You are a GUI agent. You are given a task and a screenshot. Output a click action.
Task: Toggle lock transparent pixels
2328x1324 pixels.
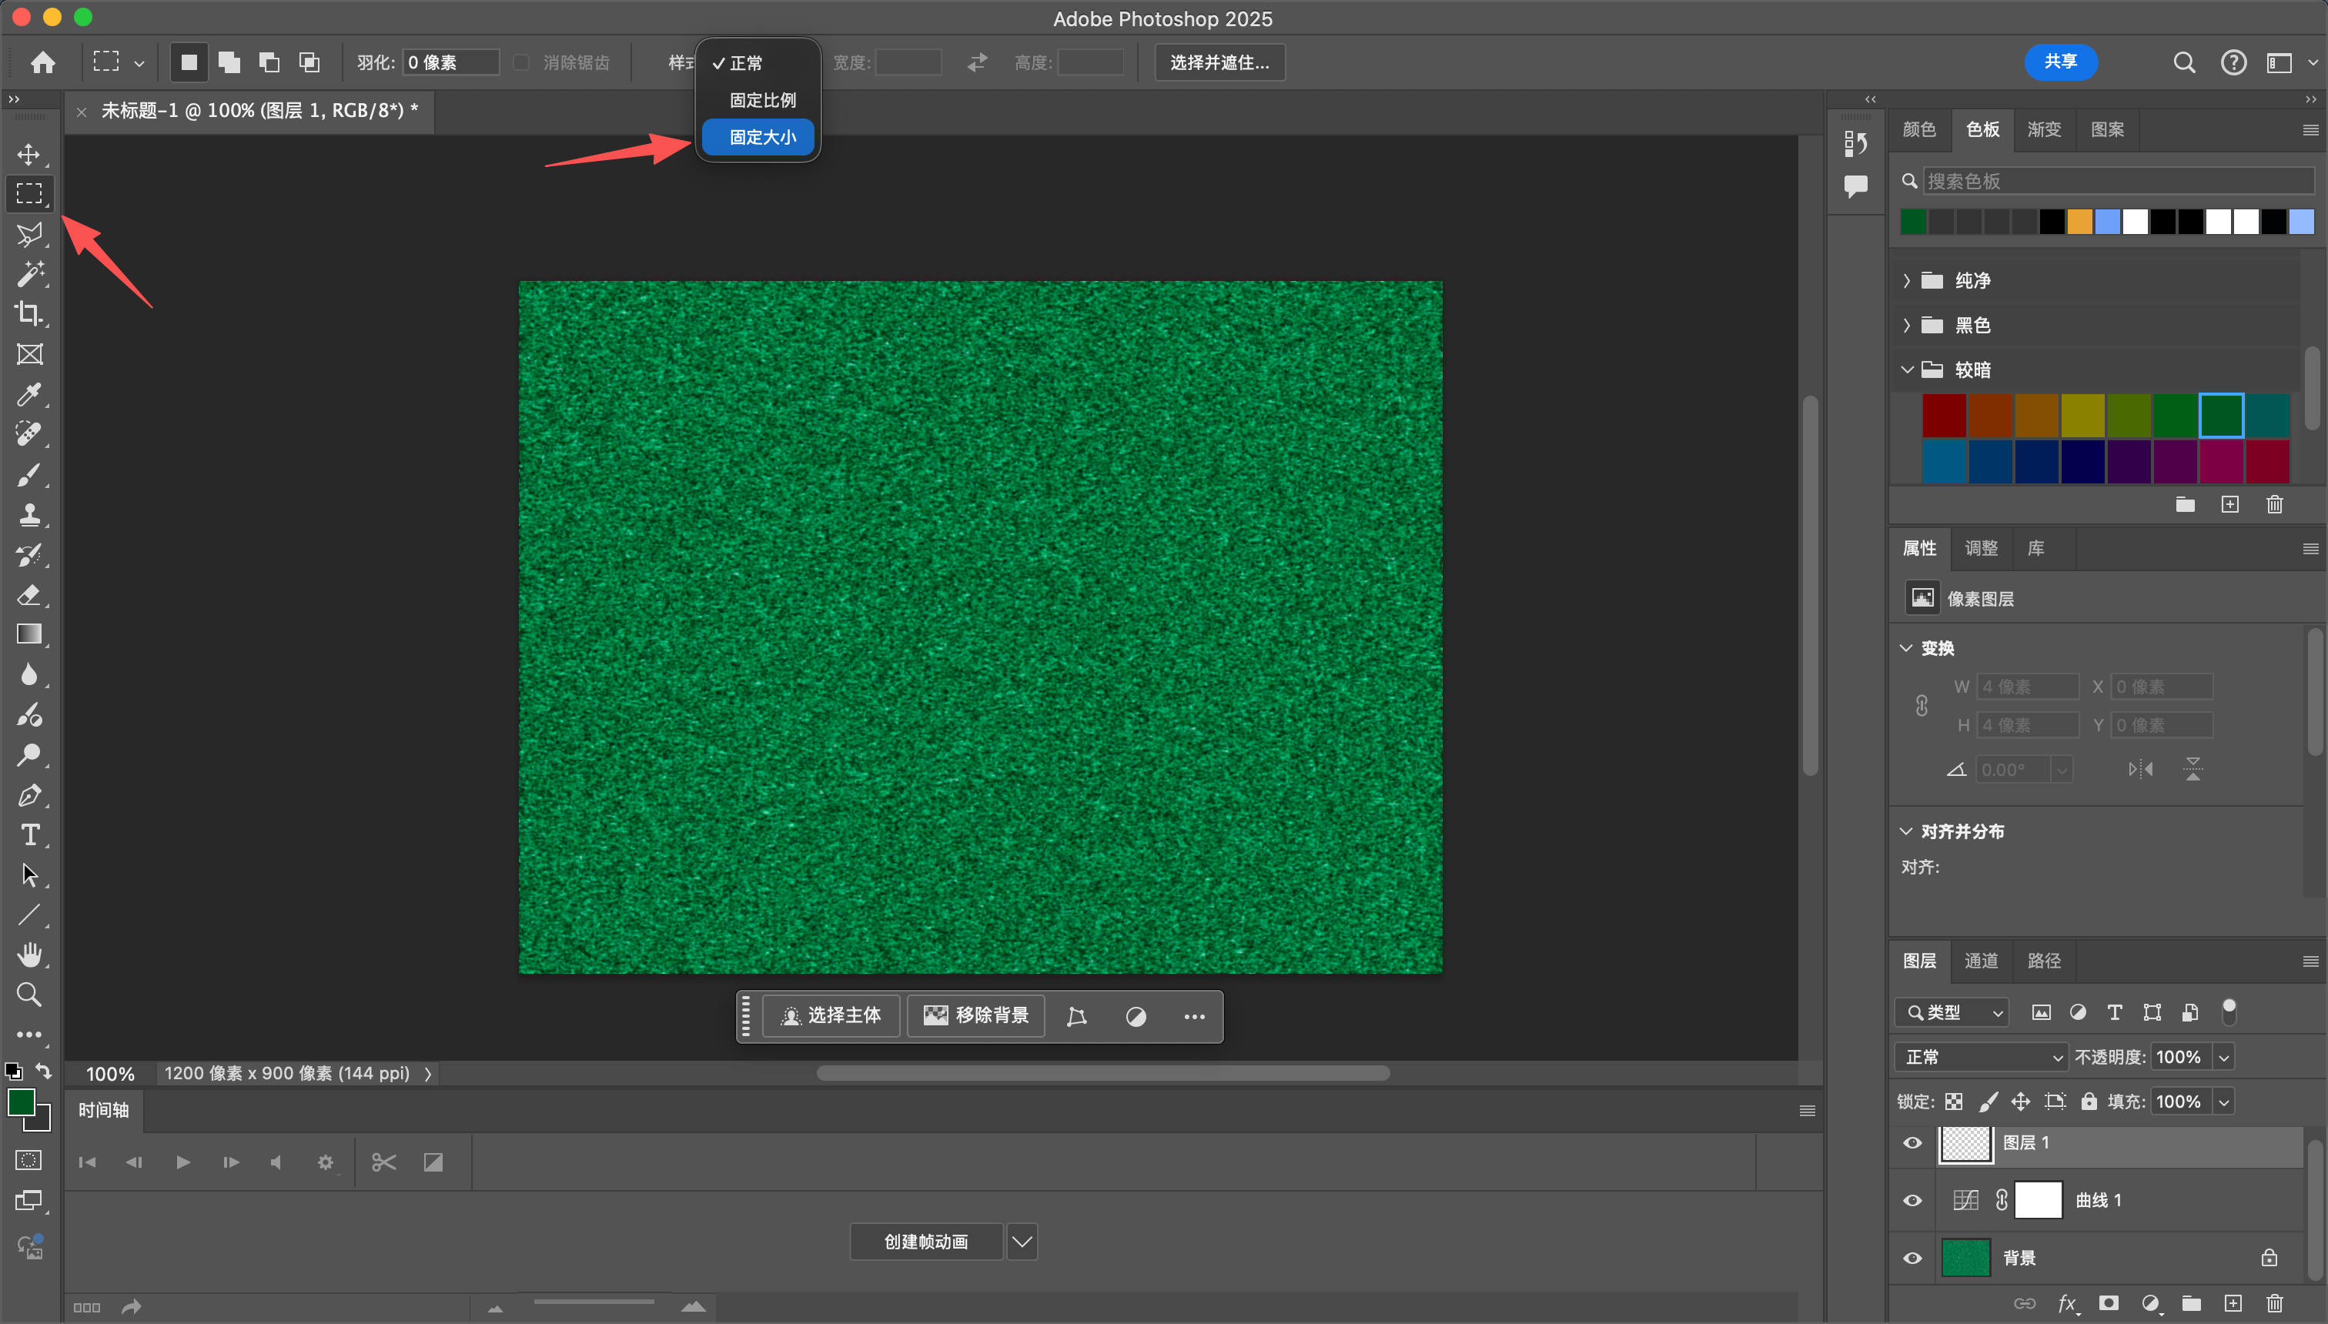pyautogui.click(x=1953, y=1102)
